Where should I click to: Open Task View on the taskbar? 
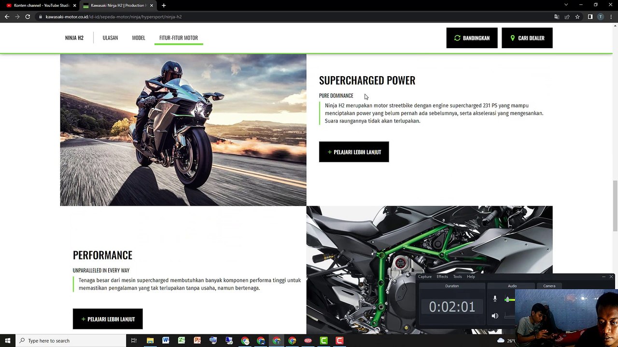point(134,341)
